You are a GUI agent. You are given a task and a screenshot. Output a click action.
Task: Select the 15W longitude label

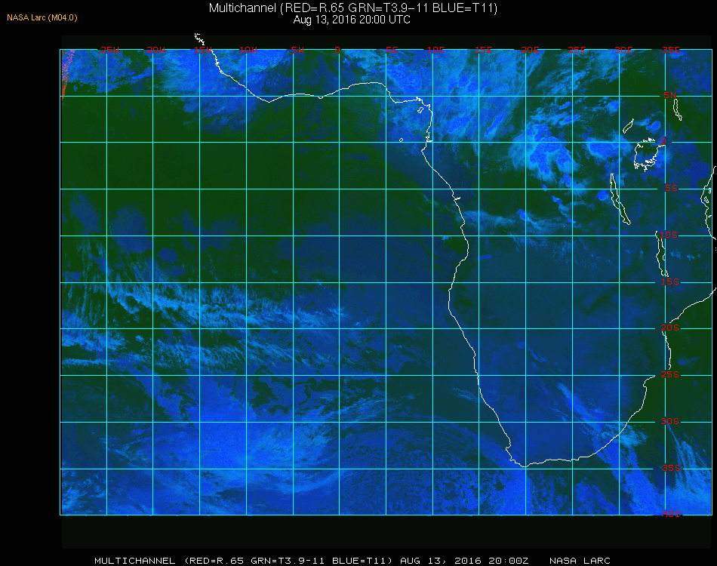[x=202, y=50]
